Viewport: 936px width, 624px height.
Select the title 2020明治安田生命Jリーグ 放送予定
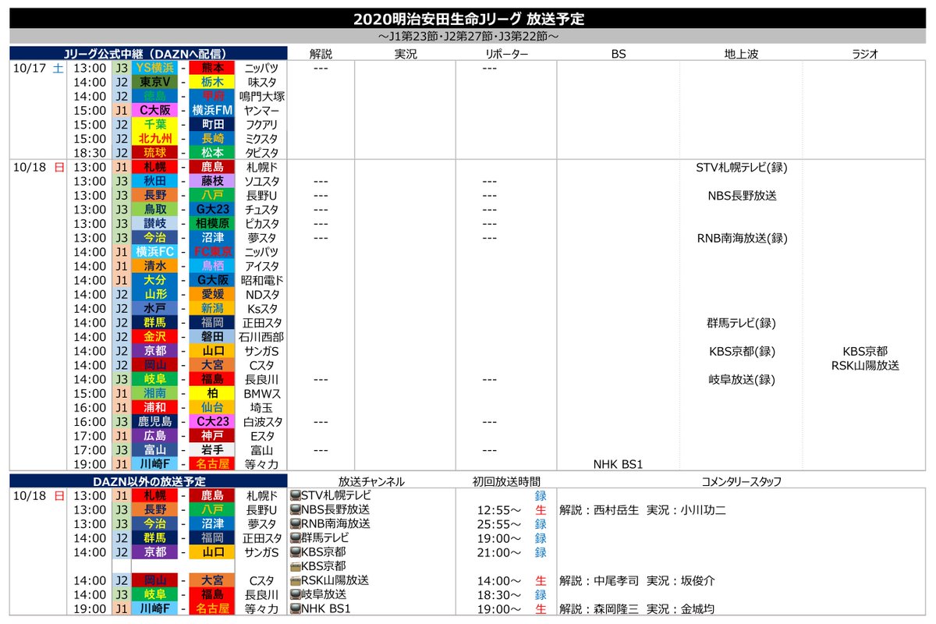click(x=468, y=19)
